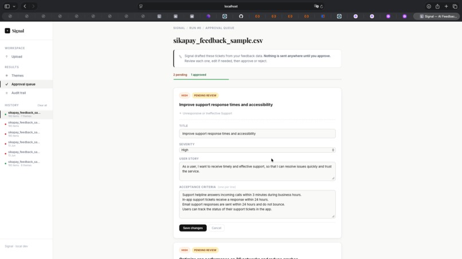
Task: Show the tab overview
Action: pos(455,6)
